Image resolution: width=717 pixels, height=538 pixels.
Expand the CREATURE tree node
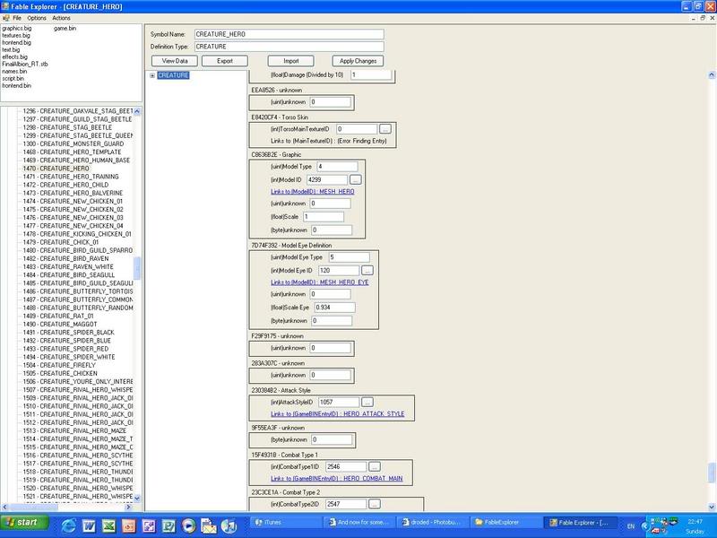click(153, 76)
